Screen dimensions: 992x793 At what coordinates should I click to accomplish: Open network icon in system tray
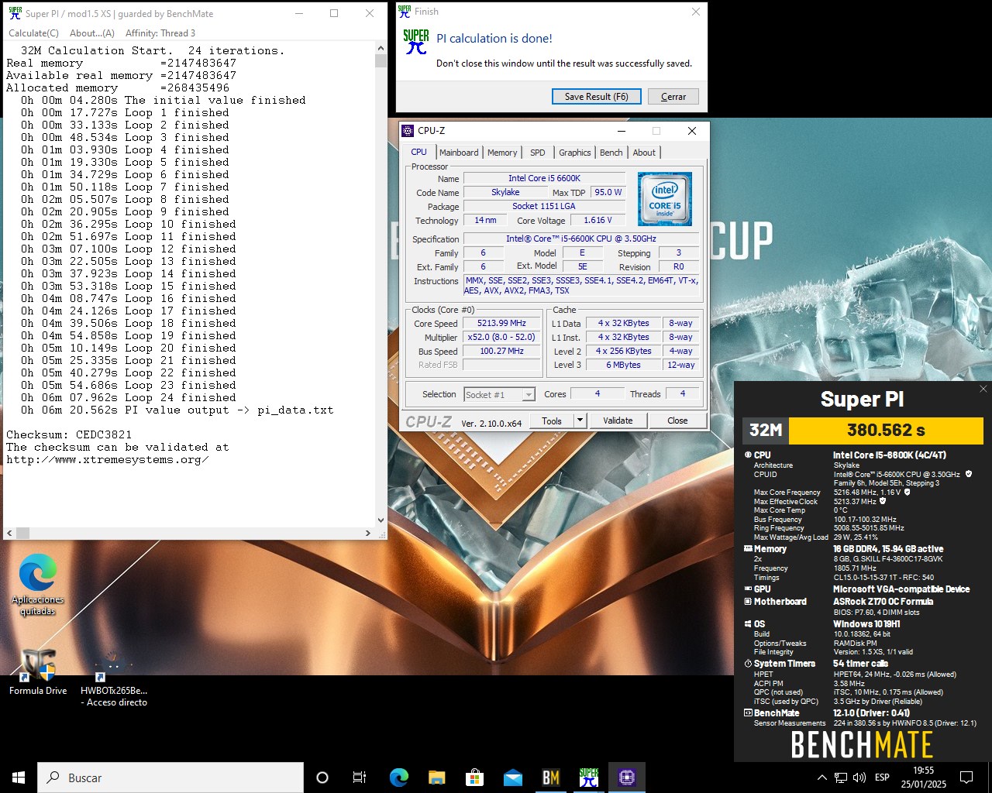point(841,778)
